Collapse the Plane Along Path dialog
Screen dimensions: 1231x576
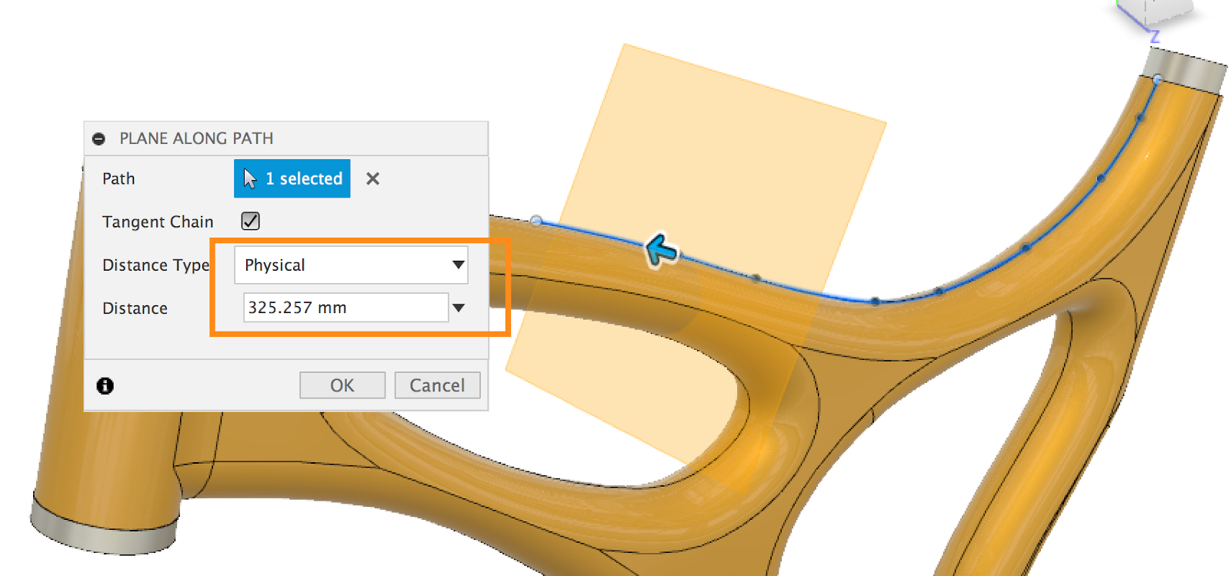point(98,138)
